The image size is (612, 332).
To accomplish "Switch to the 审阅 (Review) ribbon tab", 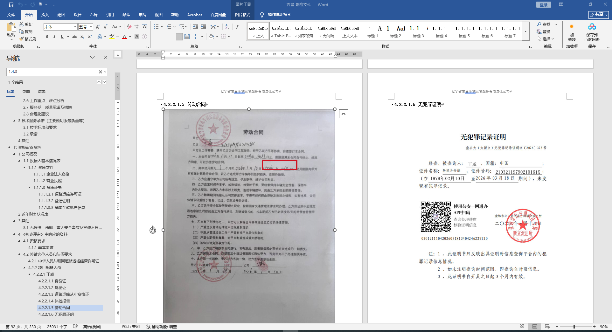I will (143, 15).
